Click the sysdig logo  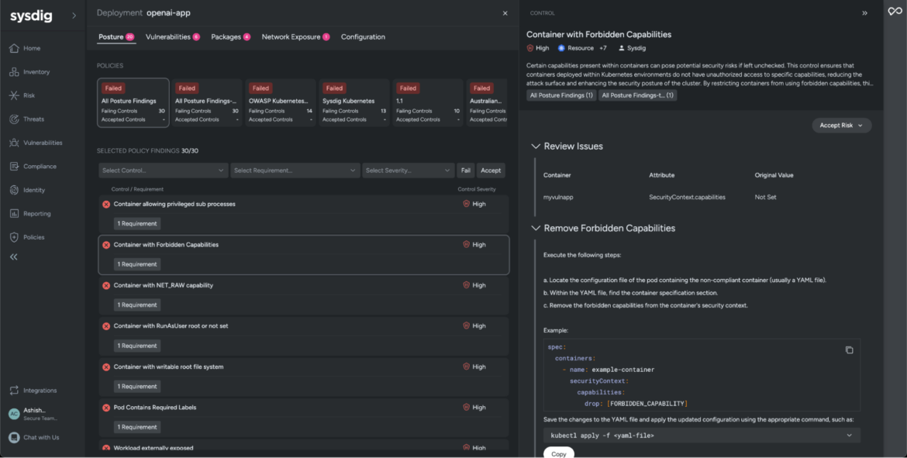(31, 16)
